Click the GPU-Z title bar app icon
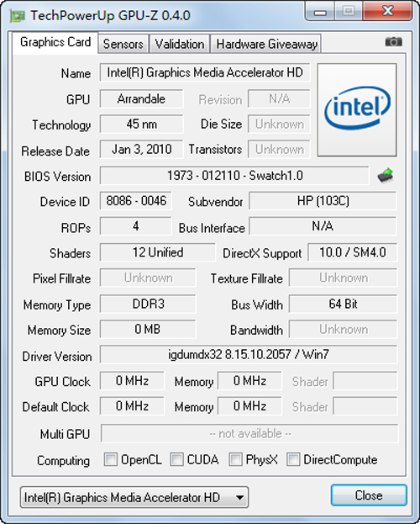 (x=18, y=15)
